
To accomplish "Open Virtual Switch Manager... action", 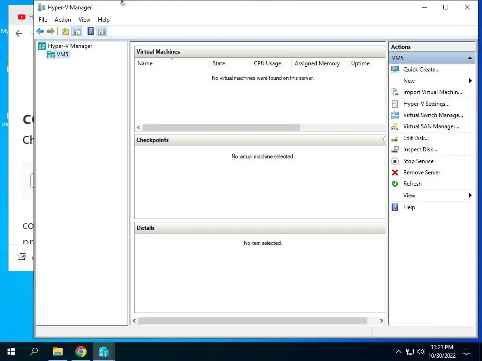I will [433, 115].
